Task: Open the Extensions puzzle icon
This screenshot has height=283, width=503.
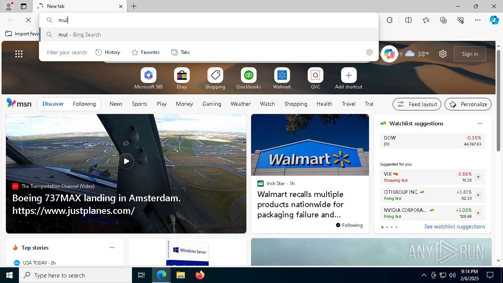Action: point(389,20)
